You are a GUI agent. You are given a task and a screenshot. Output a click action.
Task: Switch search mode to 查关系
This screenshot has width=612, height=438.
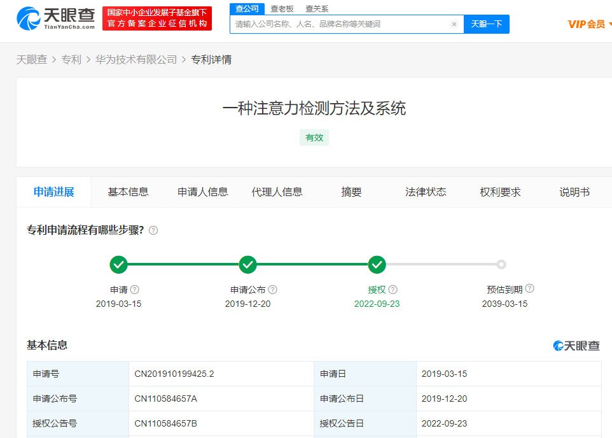[317, 9]
